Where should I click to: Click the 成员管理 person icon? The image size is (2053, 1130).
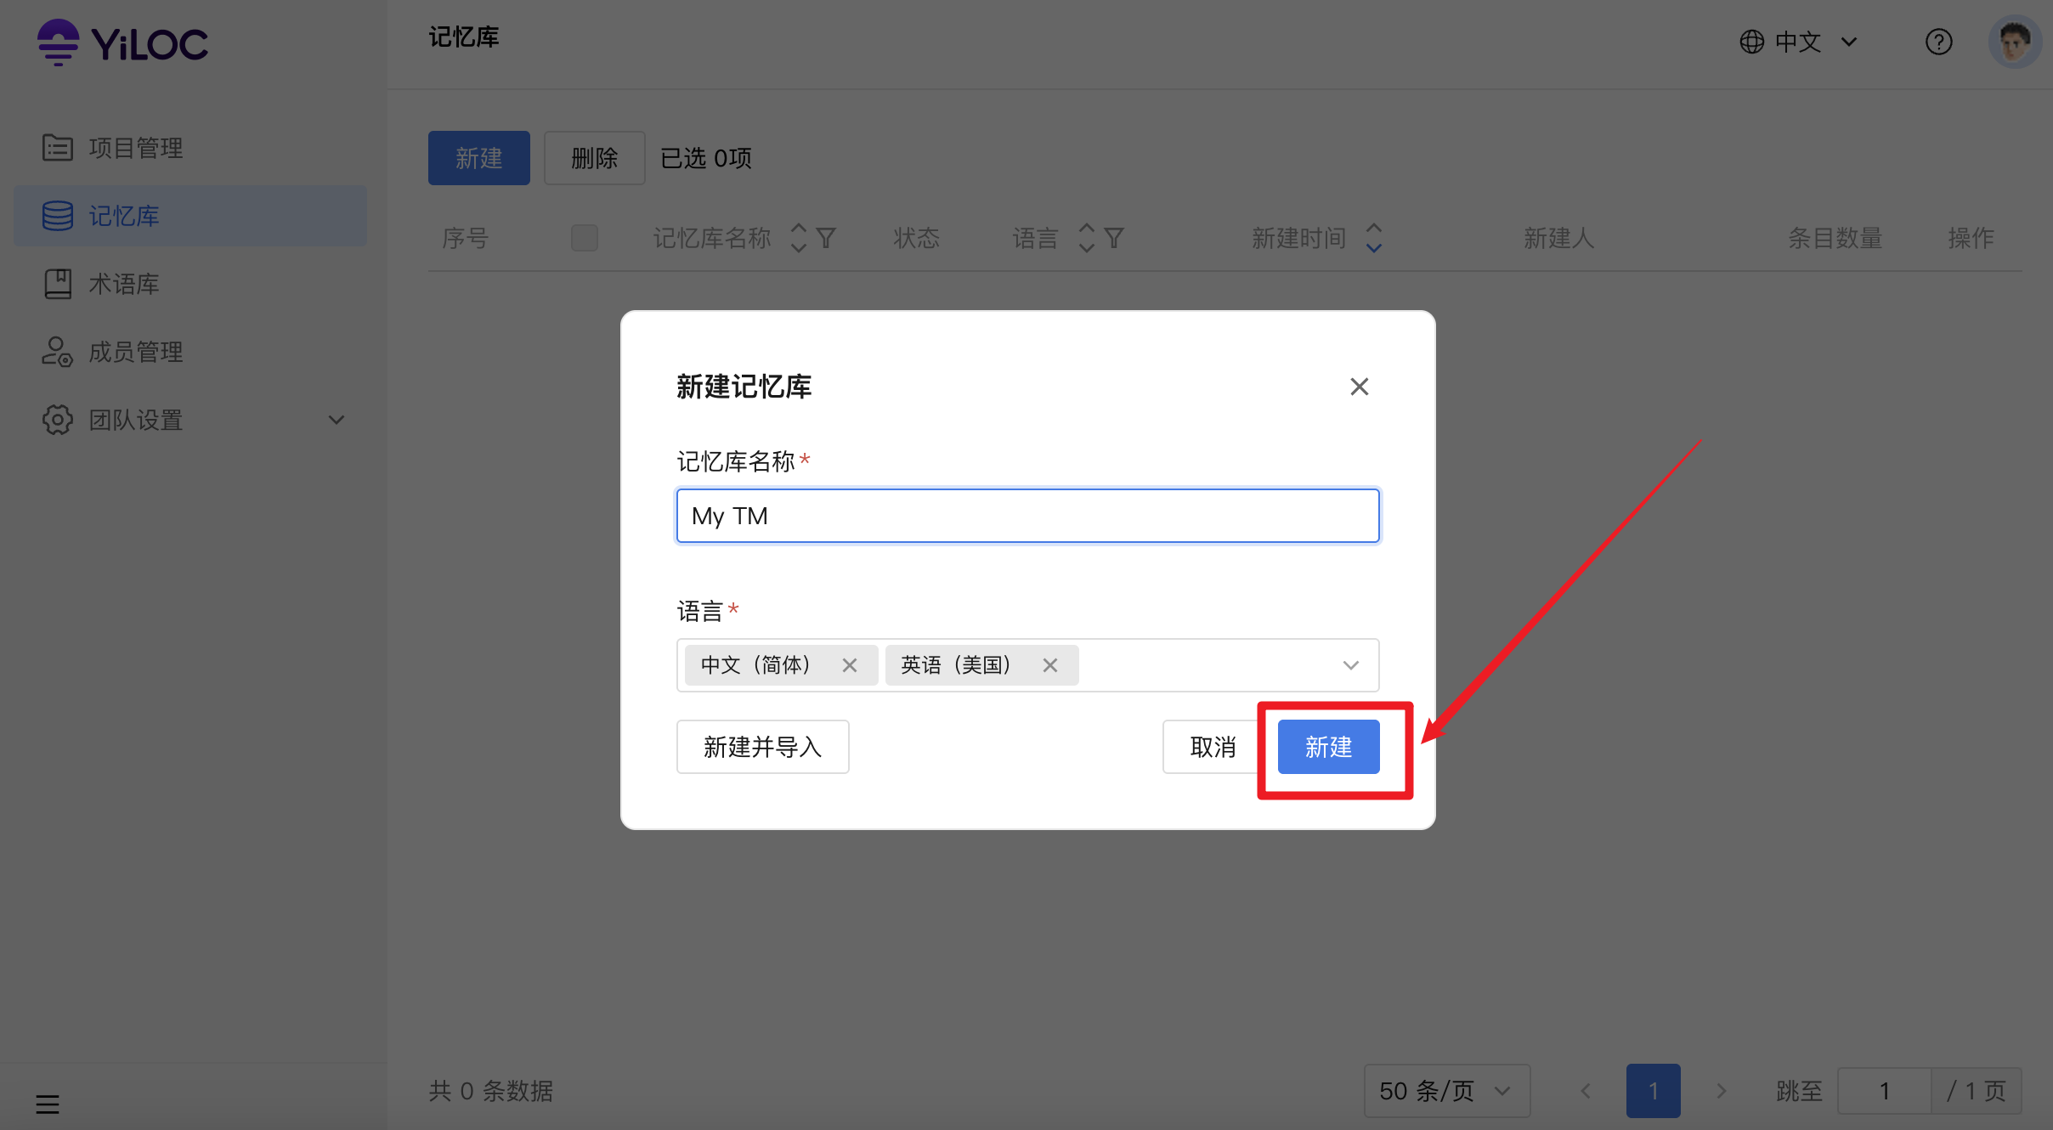57,352
